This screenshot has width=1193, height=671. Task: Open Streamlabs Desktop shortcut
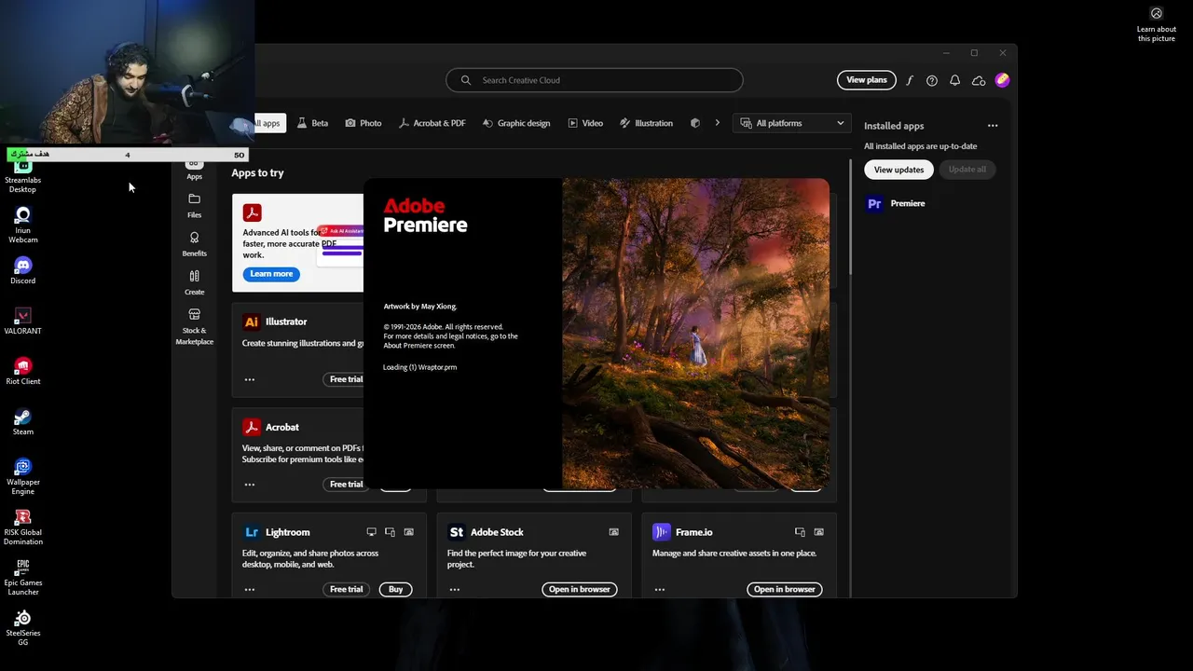(x=23, y=174)
